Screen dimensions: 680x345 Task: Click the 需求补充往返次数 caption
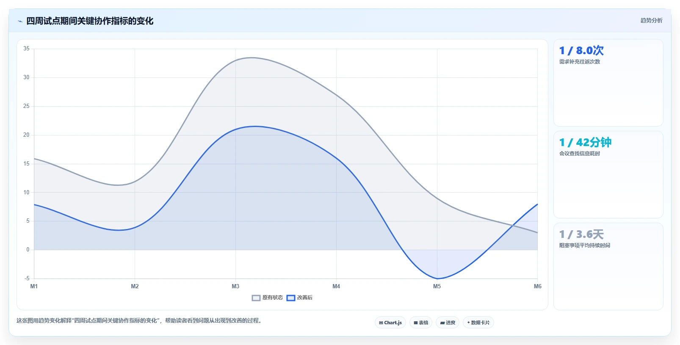579,62
